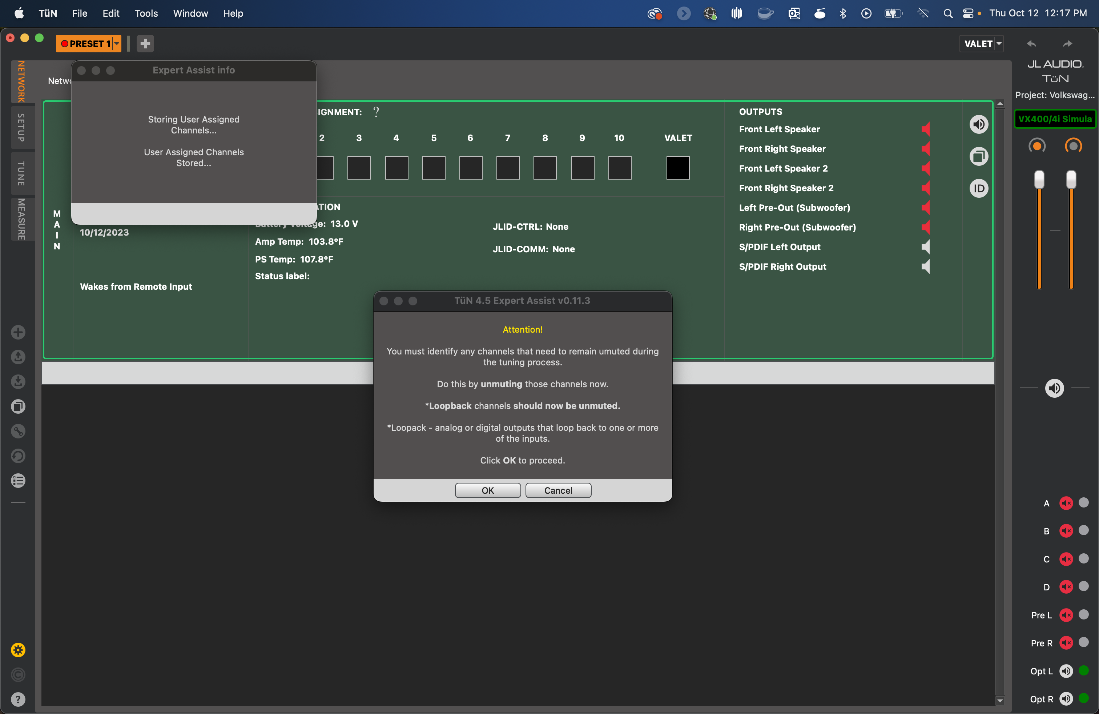Screen dimensions: 1099x714
Task: Unmute channel A
Action: 1066,503
